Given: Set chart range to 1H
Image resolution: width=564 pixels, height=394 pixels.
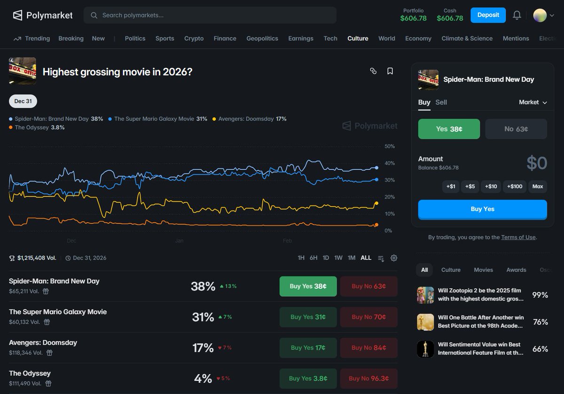Looking at the screenshot, I should pos(301,258).
